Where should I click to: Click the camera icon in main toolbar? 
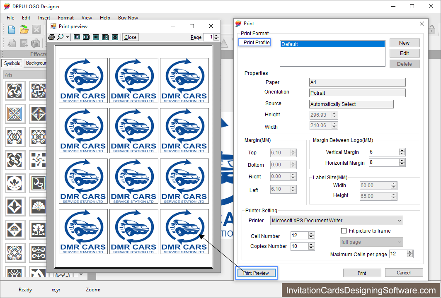(x=36, y=43)
